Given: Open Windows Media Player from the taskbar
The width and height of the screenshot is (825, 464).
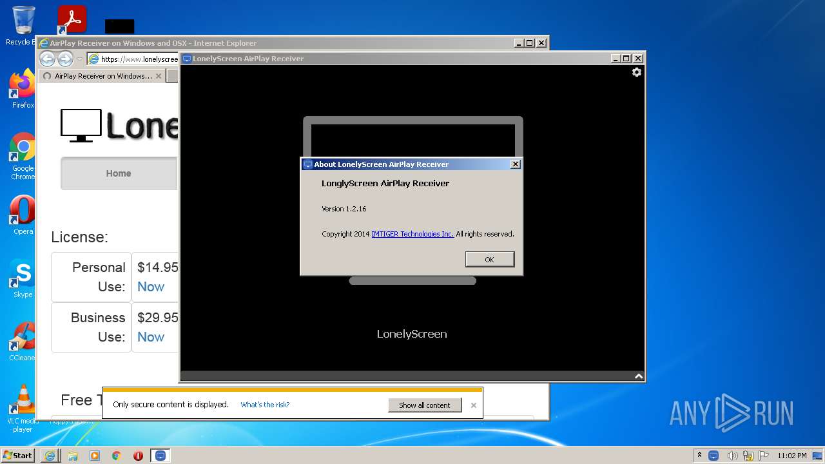Looking at the screenshot, I should click(x=95, y=455).
